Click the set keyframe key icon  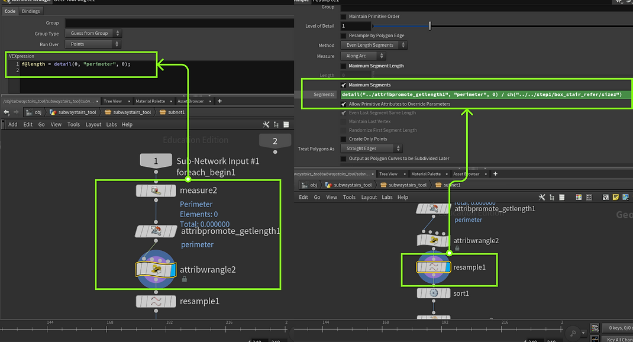pos(573,334)
